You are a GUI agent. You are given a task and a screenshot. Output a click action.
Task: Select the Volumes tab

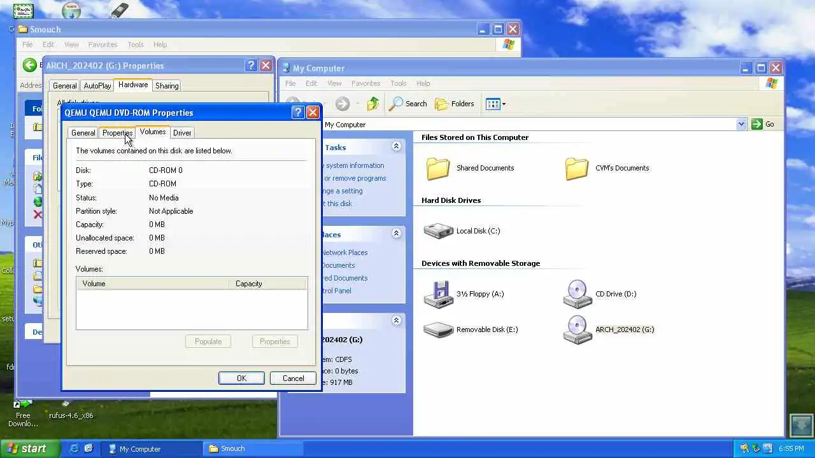click(x=153, y=132)
